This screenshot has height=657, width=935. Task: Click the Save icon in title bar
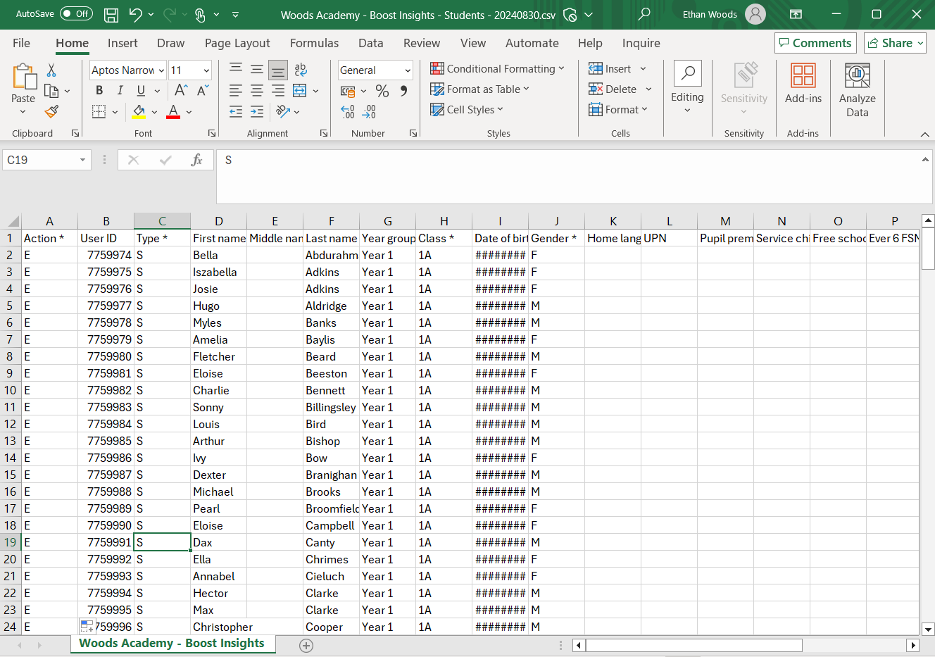pos(111,15)
